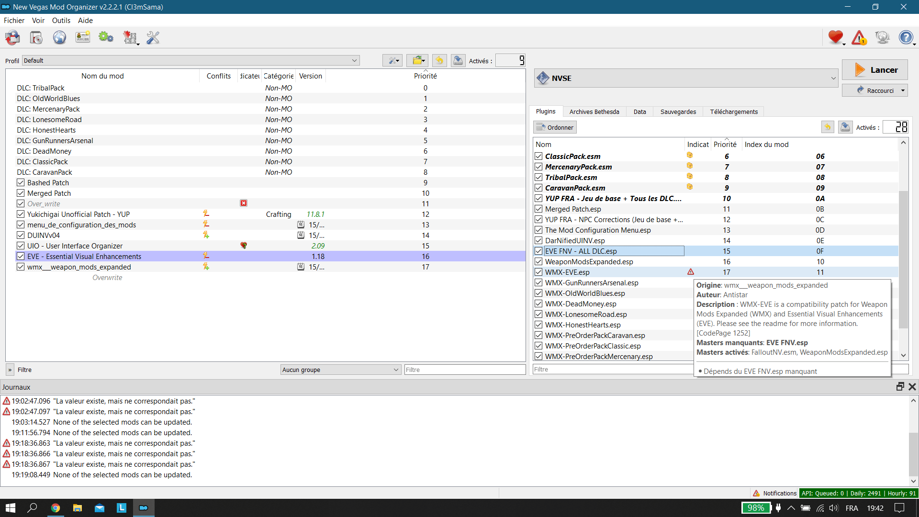Open Chrome from the Windows taskbar
Screen dimensions: 919x517
pos(56,508)
